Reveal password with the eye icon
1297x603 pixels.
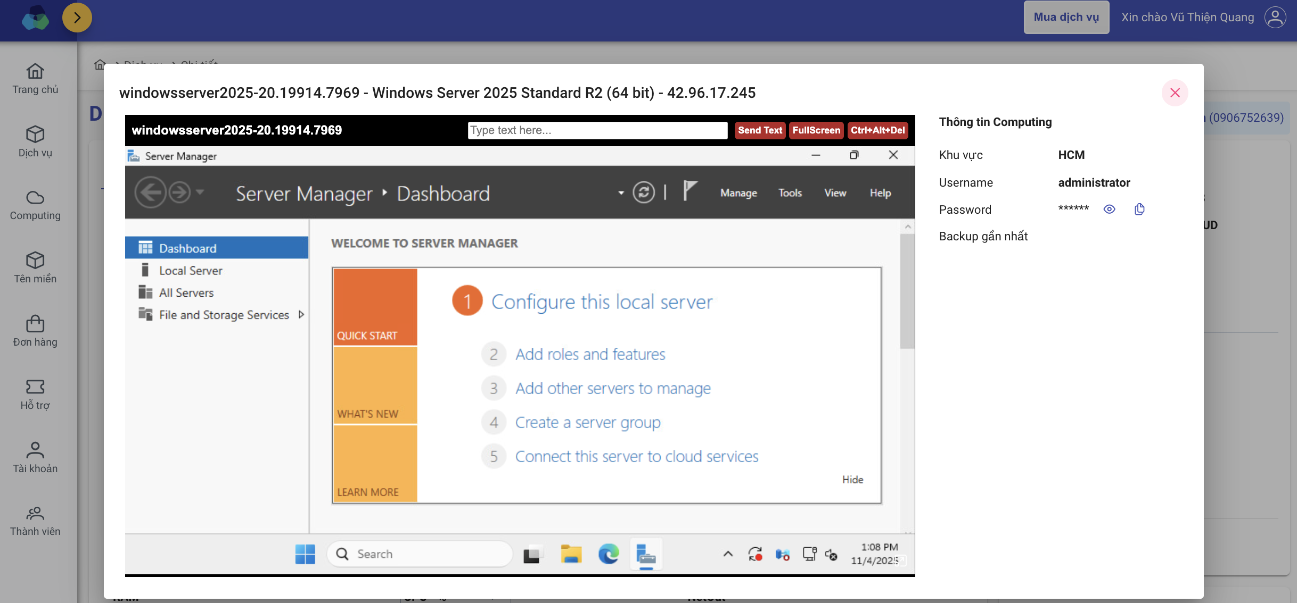tap(1109, 209)
